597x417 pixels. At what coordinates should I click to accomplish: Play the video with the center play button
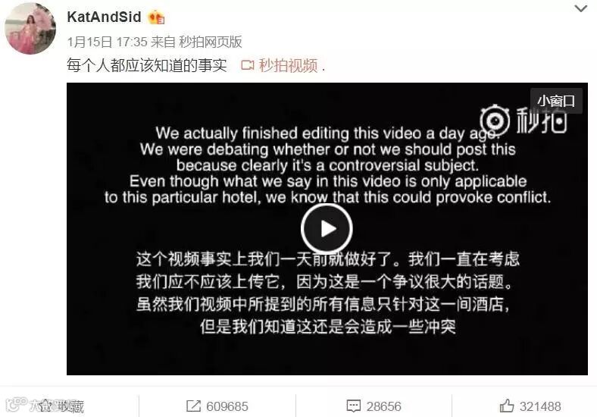click(x=327, y=229)
